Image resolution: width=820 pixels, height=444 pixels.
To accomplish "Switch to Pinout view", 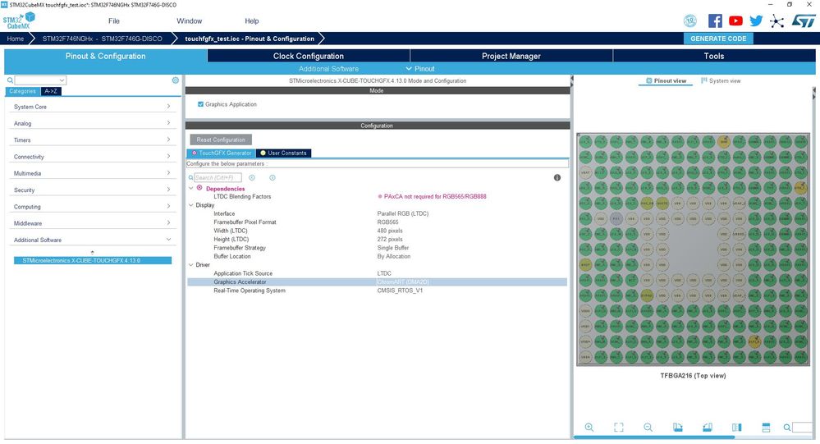I will point(666,80).
